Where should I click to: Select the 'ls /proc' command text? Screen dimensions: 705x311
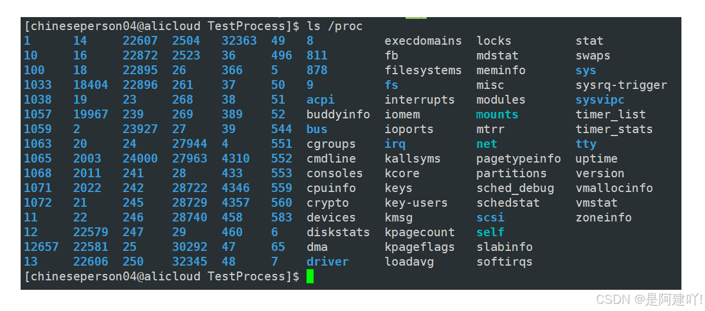pos(334,27)
